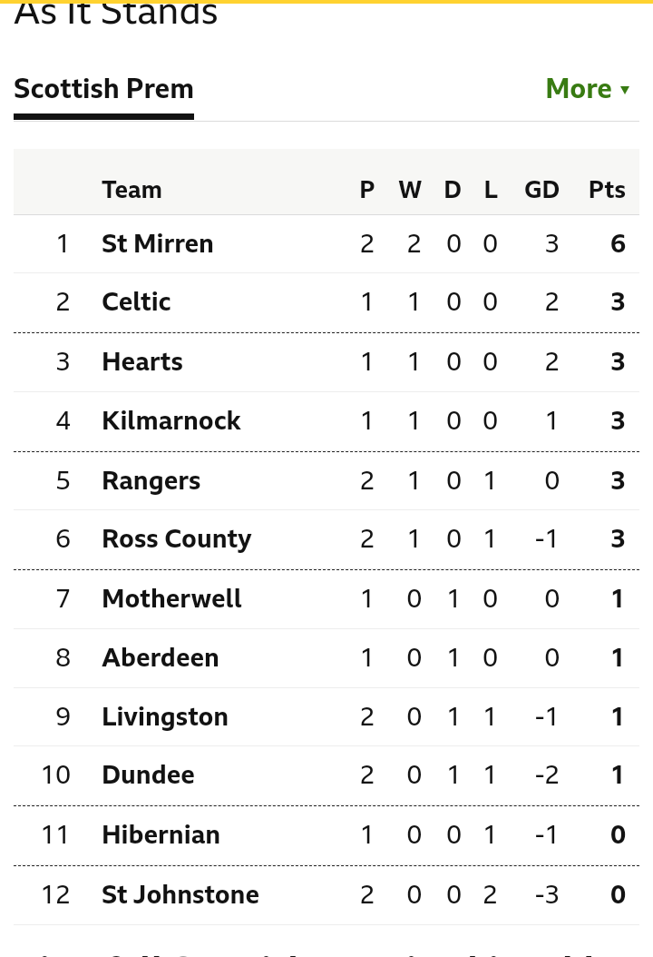Click St Mirren's 6 points value
Image resolution: width=653 pixels, height=957 pixels.
(x=618, y=243)
